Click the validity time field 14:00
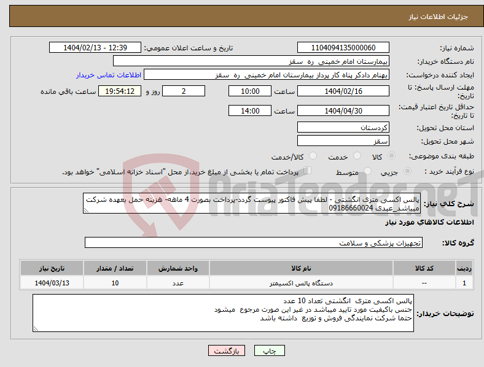The height and width of the screenshot is (367, 484). coord(250,110)
